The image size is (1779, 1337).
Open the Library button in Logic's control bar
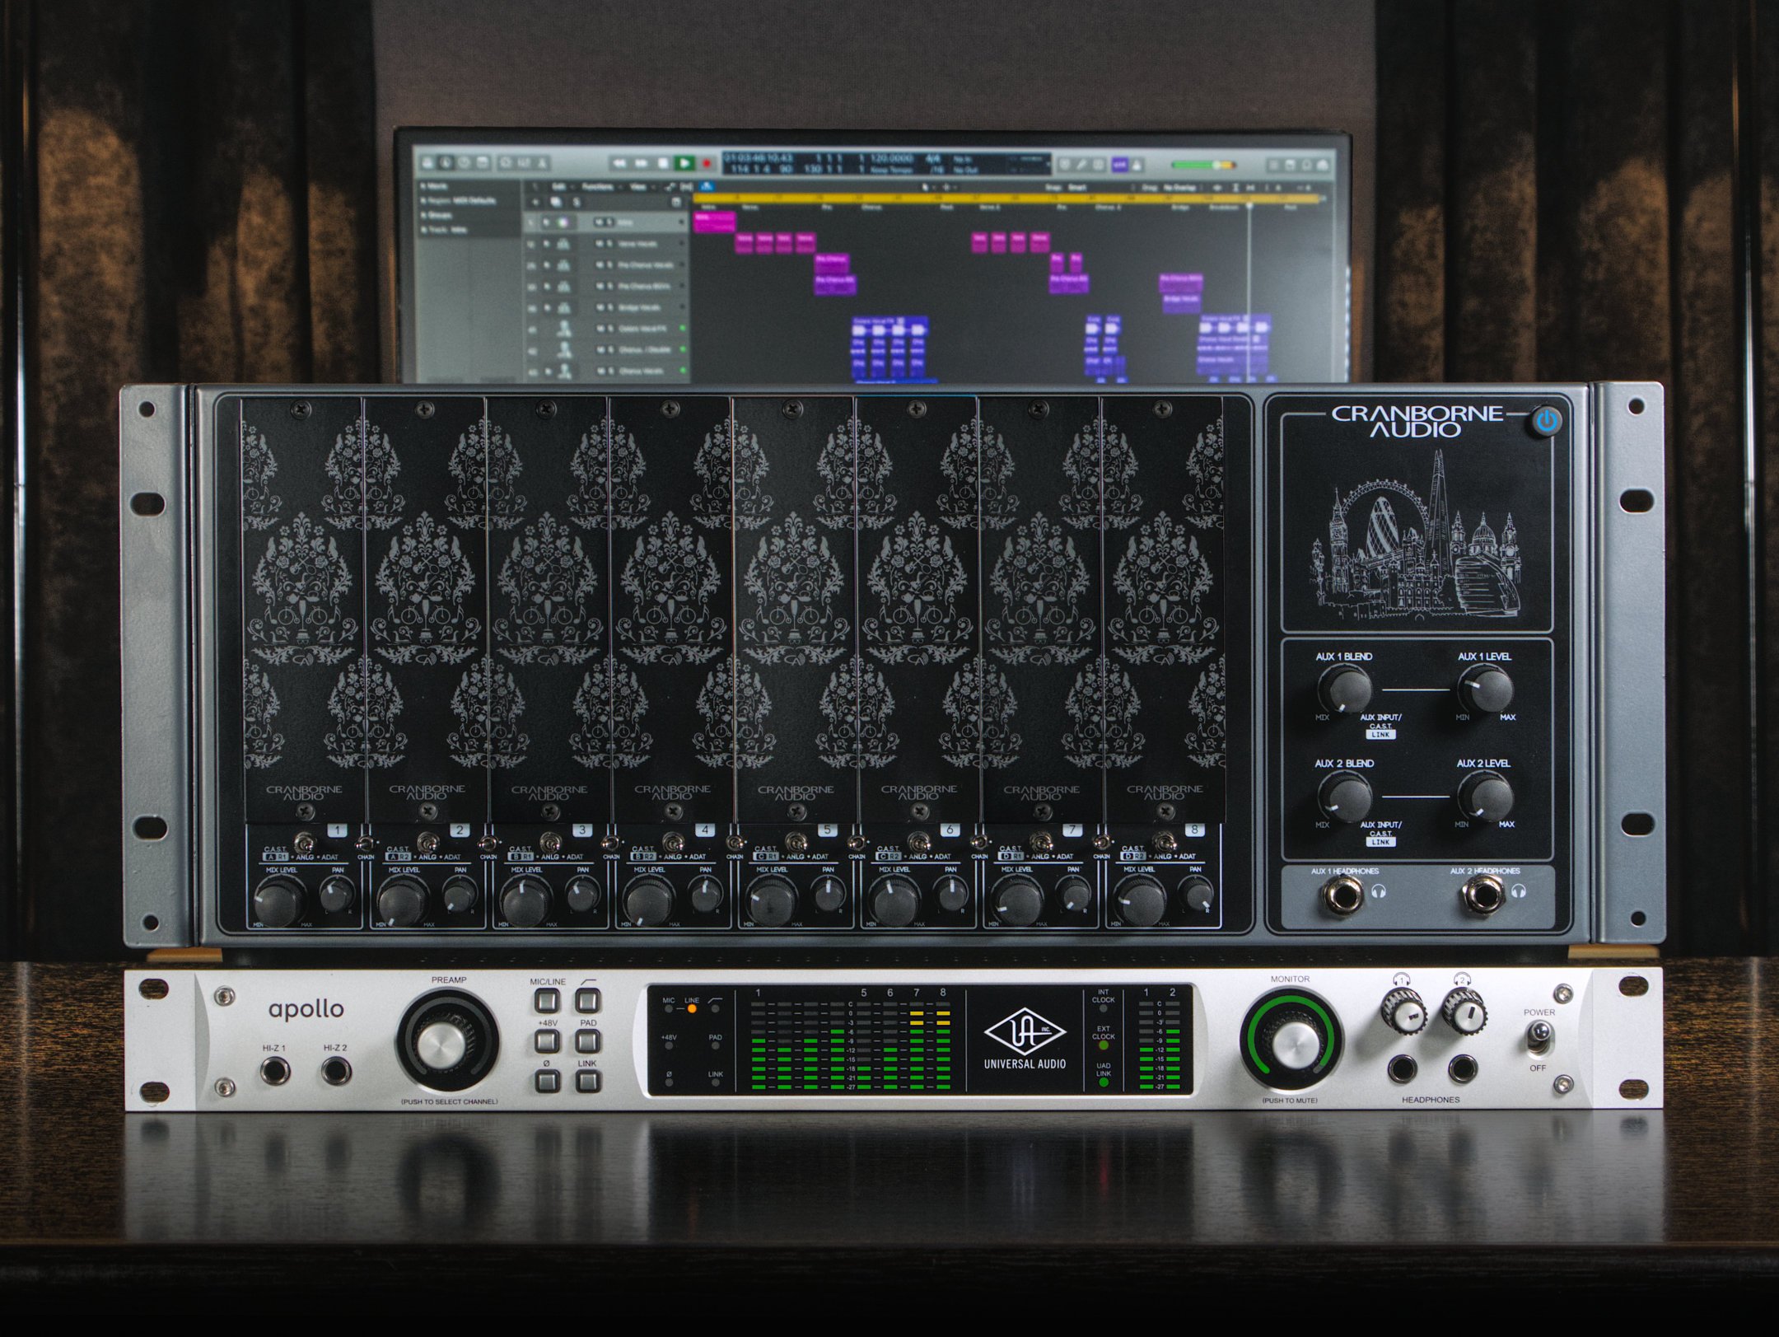(x=427, y=163)
